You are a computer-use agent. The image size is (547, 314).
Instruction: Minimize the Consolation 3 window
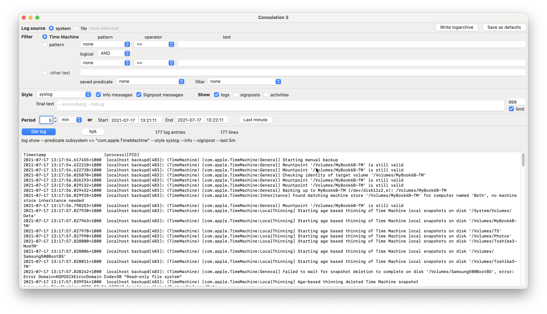(31, 18)
